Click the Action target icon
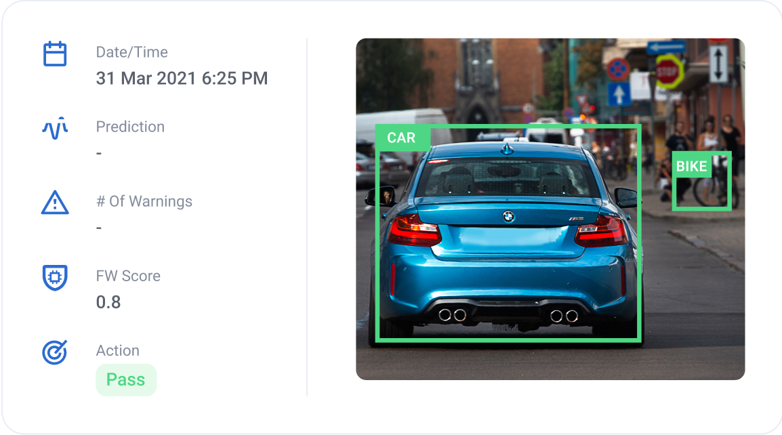 [x=55, y=352]
